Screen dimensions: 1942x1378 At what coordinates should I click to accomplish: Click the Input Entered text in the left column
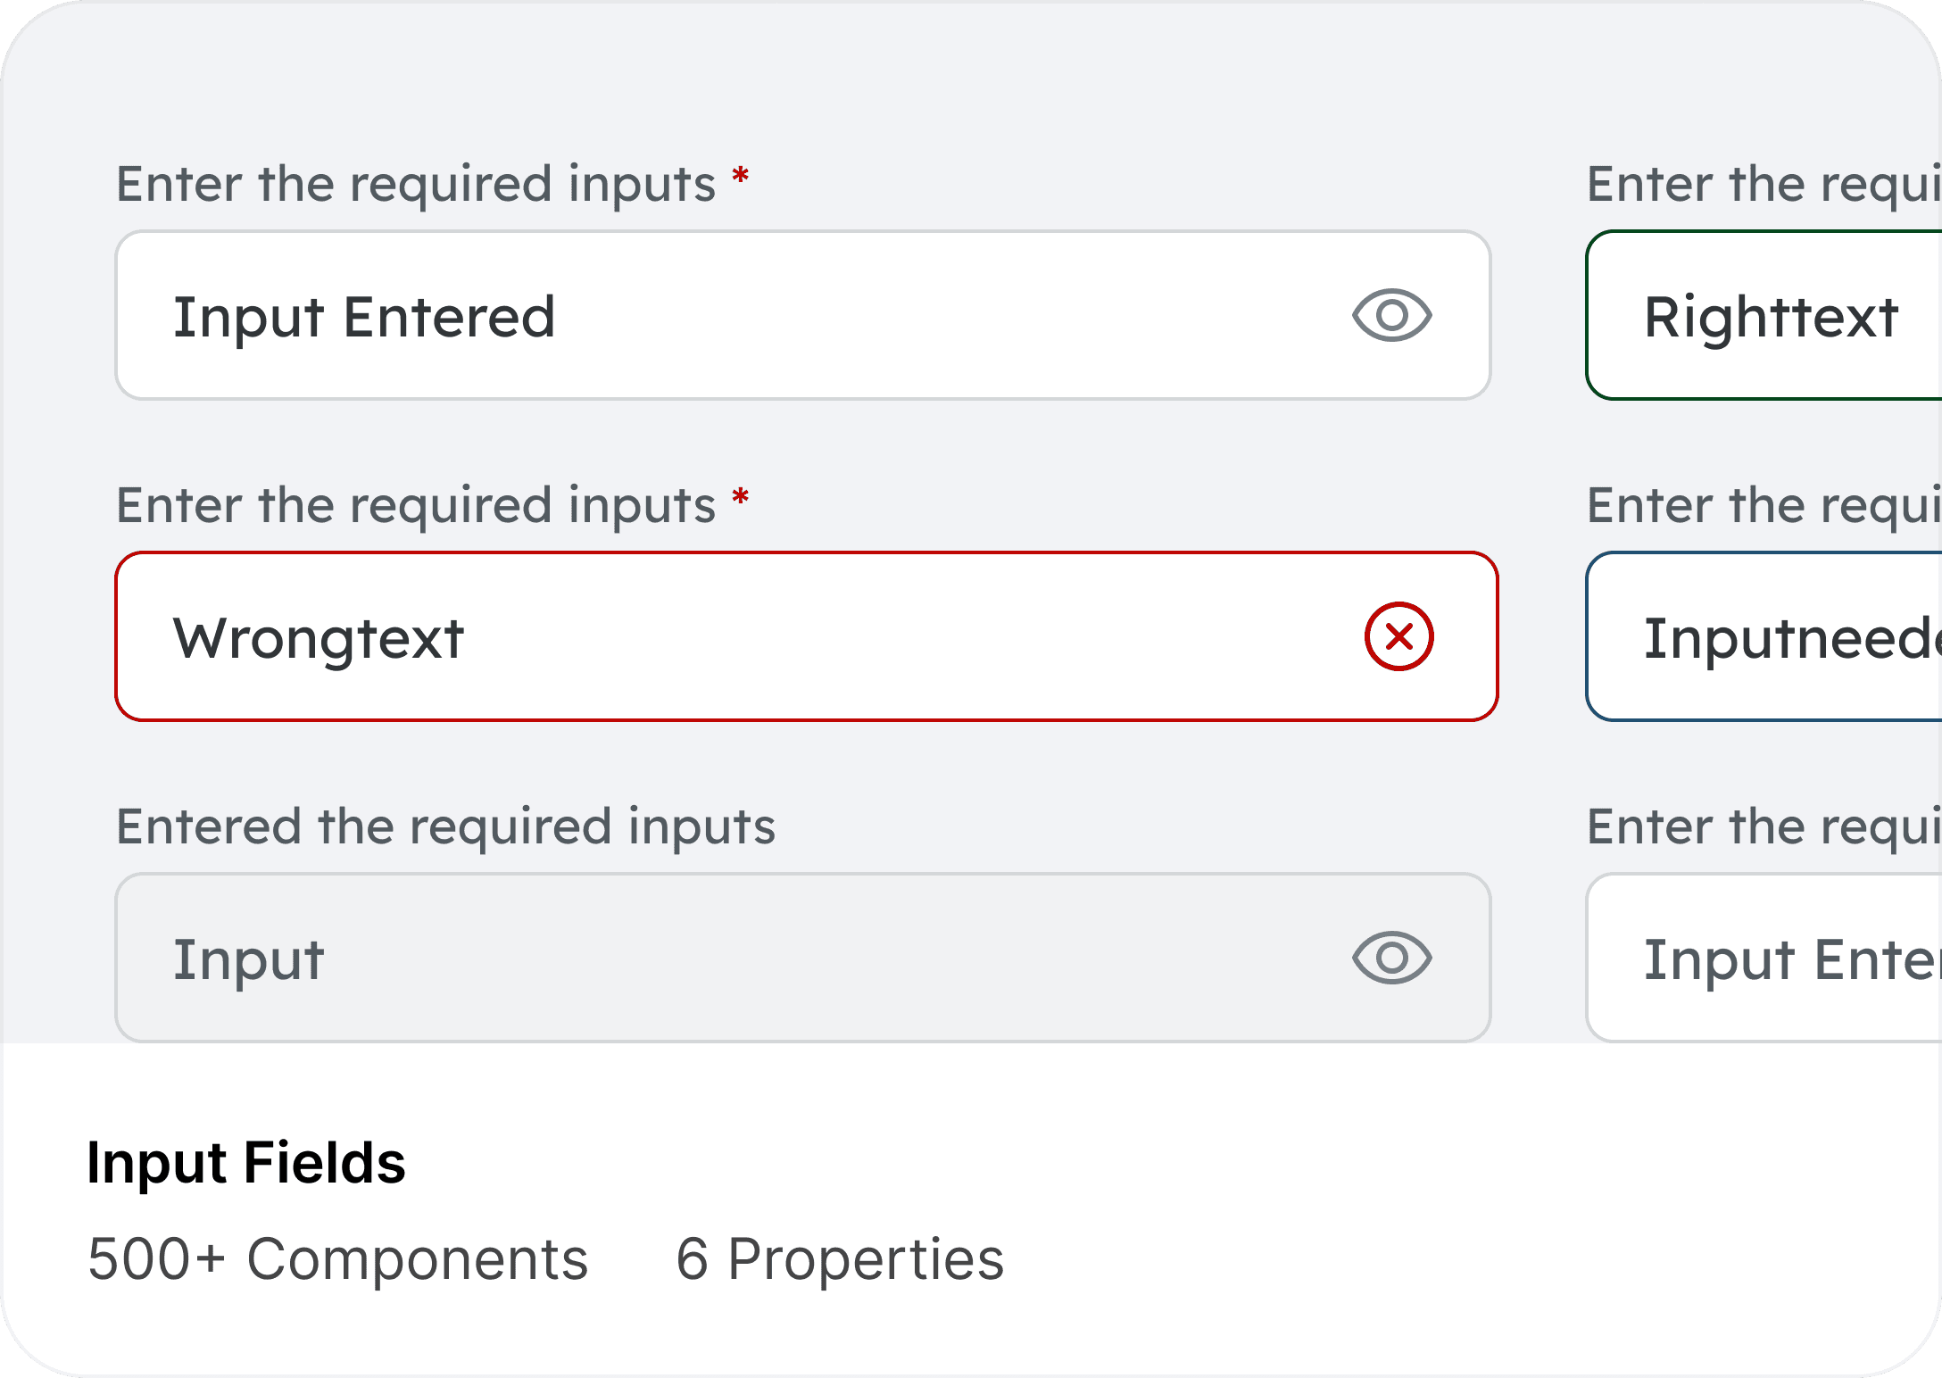(x=364, y=317)
